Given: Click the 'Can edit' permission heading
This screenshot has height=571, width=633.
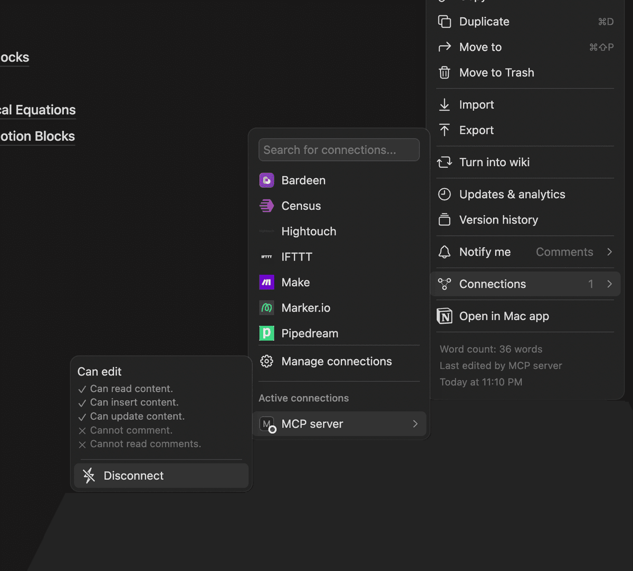Looking at the screenshot, I should (x=99, y=372).
